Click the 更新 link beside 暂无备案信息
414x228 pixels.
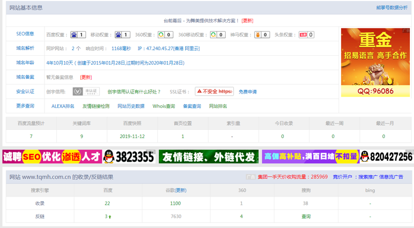point(86,77)
